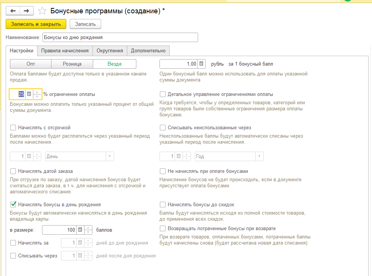Click spinner of unused write-off period field
This screenshot has width=372, height=276.
[187, 156]
